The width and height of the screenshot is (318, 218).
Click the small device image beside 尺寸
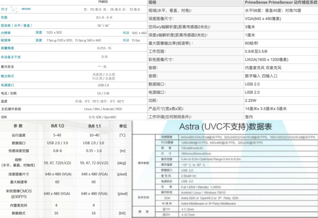pyautogui.click(x=26, y=9)
